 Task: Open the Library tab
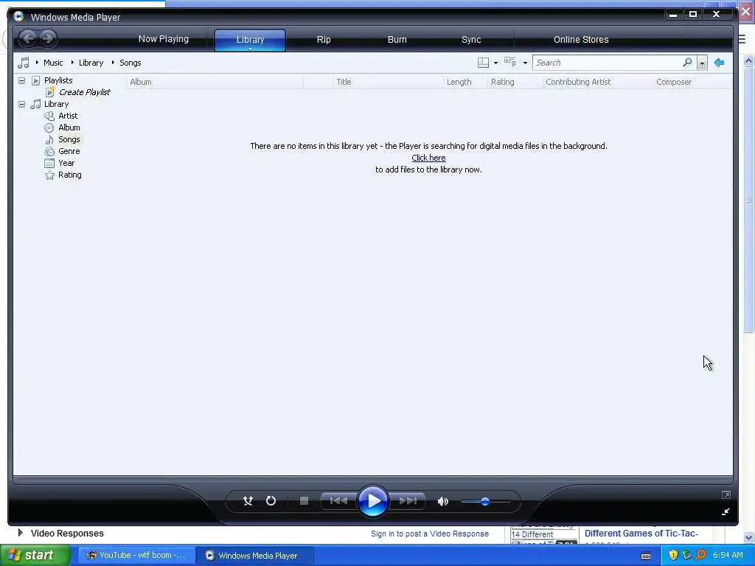[250, 40]
